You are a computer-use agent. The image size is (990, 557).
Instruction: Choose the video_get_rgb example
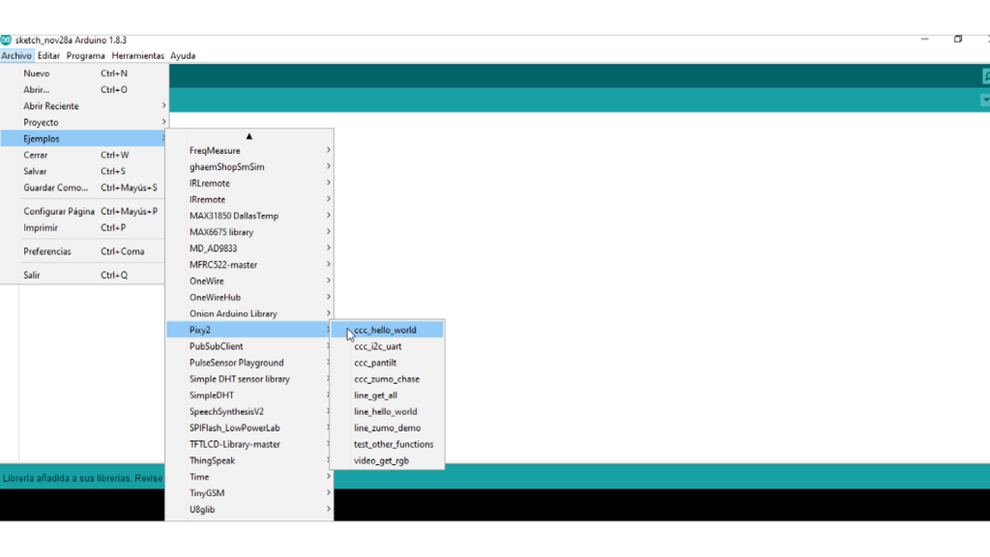381,460
